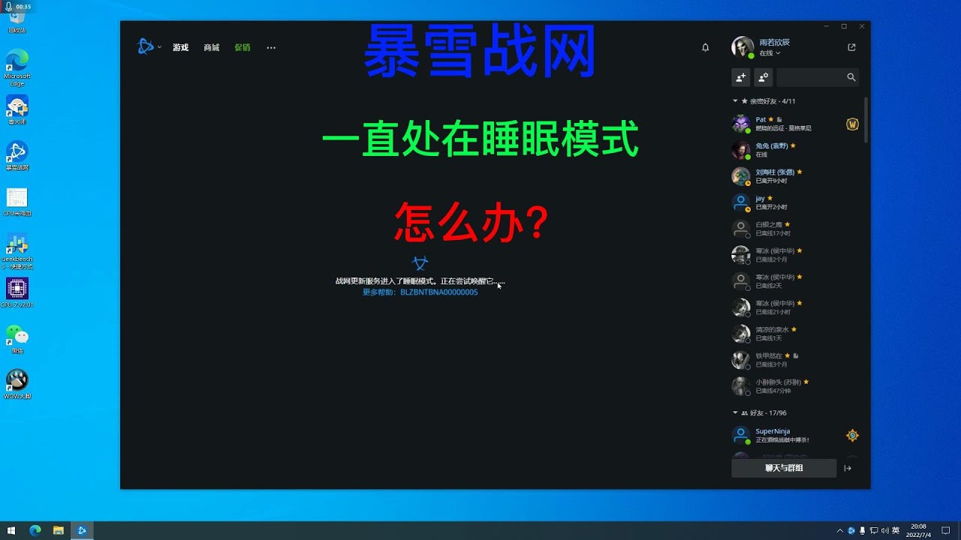The width and height of the screenshot is (961, 540).
Task: Open the 鲁大师 desktop shortcut
Action: [x=17, y=110]
